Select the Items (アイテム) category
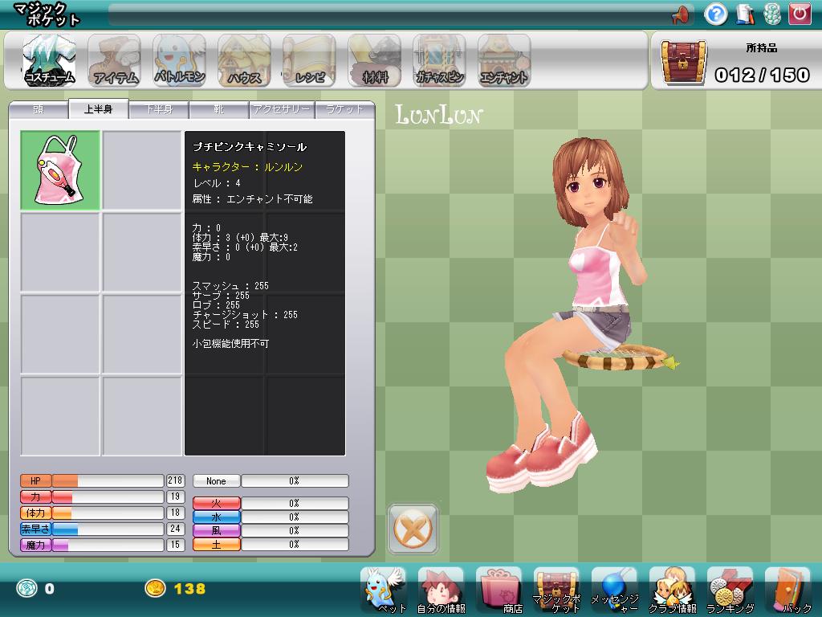 tap(116, 60)
